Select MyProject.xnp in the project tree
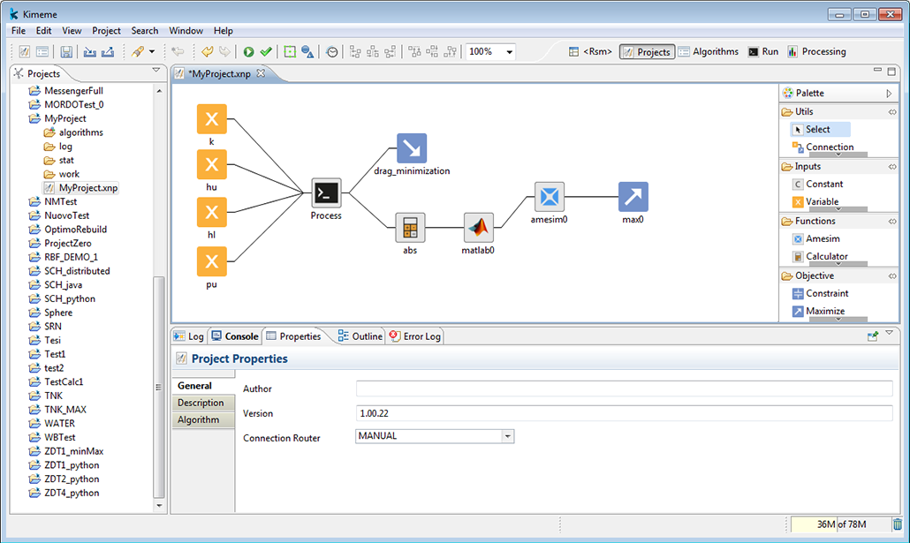The image size is (910, 543). 81,188
